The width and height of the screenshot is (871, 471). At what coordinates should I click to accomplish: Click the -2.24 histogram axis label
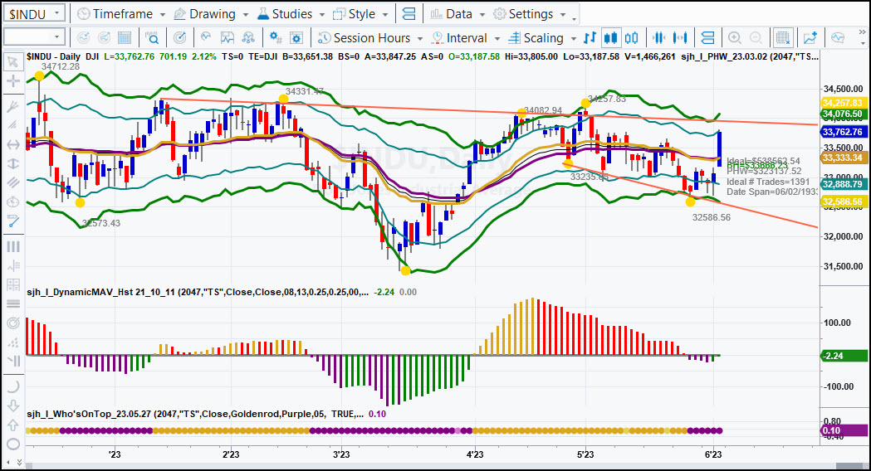pos(844,356)
